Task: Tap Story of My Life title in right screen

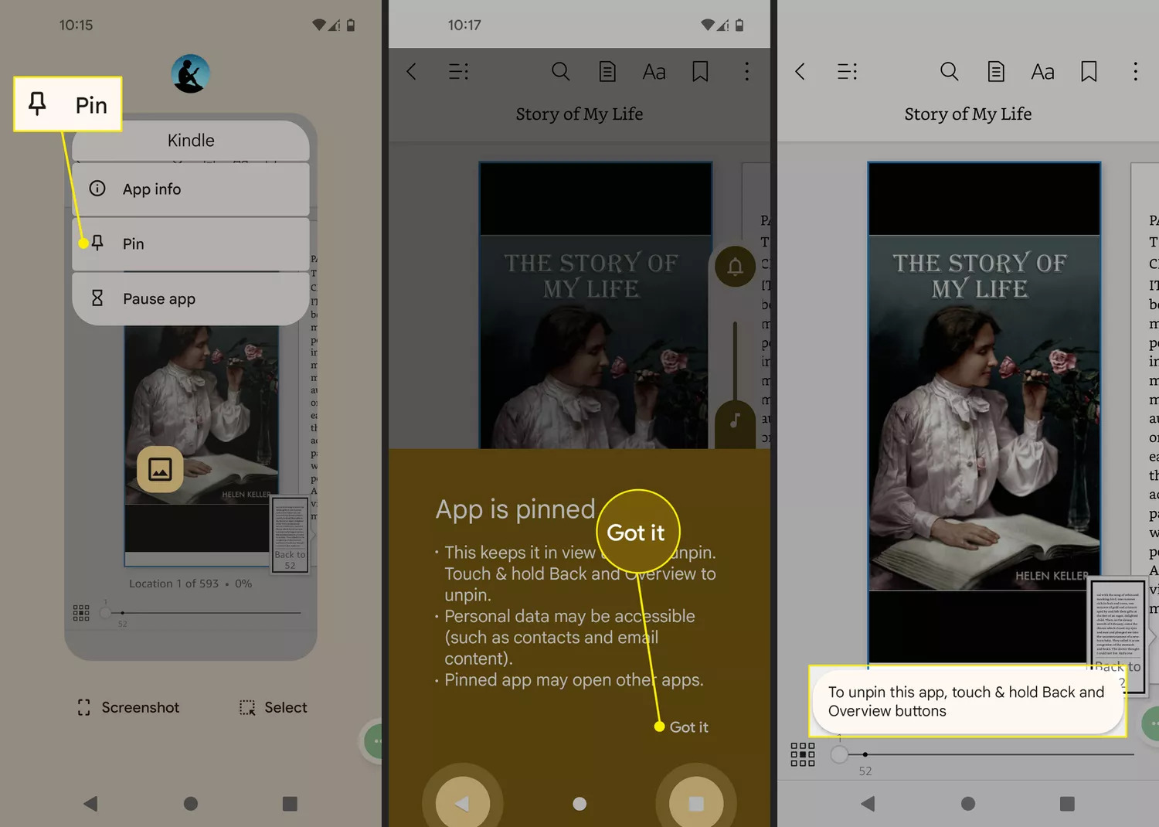Action: [968, 114]
